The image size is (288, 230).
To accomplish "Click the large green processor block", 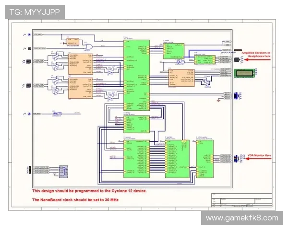I will (136, 75).
